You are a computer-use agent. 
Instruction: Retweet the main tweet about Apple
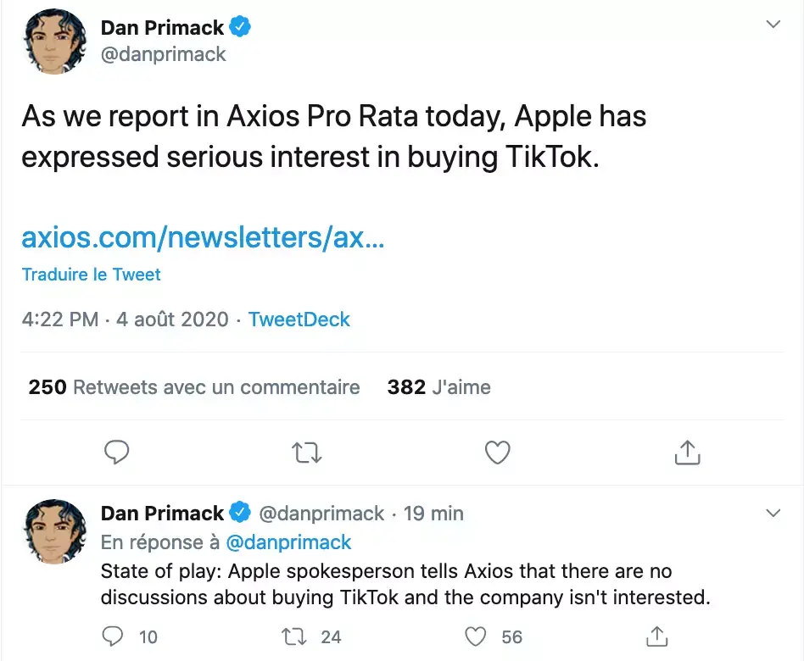tap(307, 453)
